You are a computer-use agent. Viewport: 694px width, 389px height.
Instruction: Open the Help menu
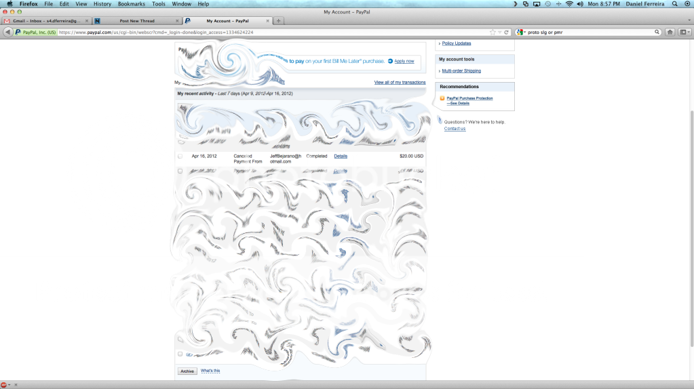point(203,4)
